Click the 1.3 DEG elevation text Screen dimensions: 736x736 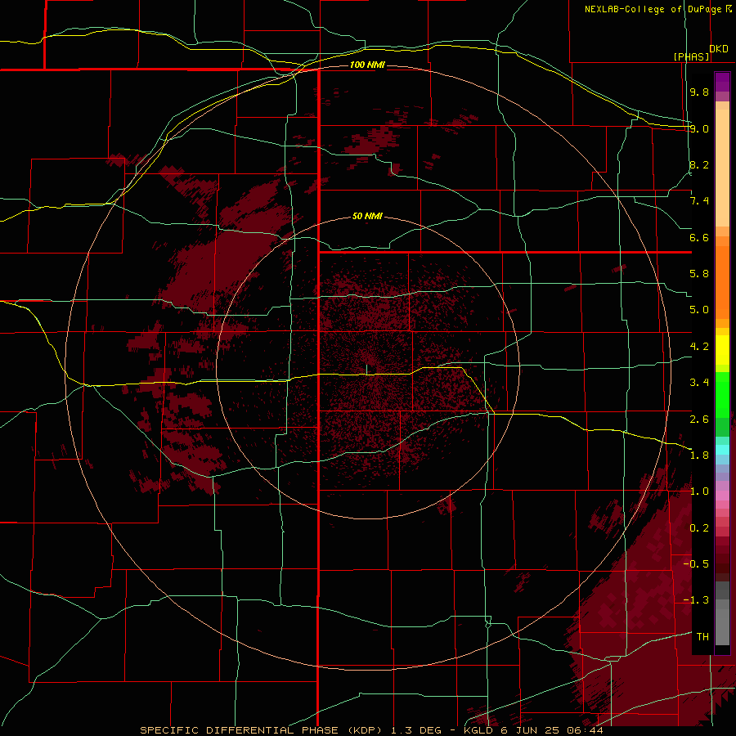click(416, 730)
